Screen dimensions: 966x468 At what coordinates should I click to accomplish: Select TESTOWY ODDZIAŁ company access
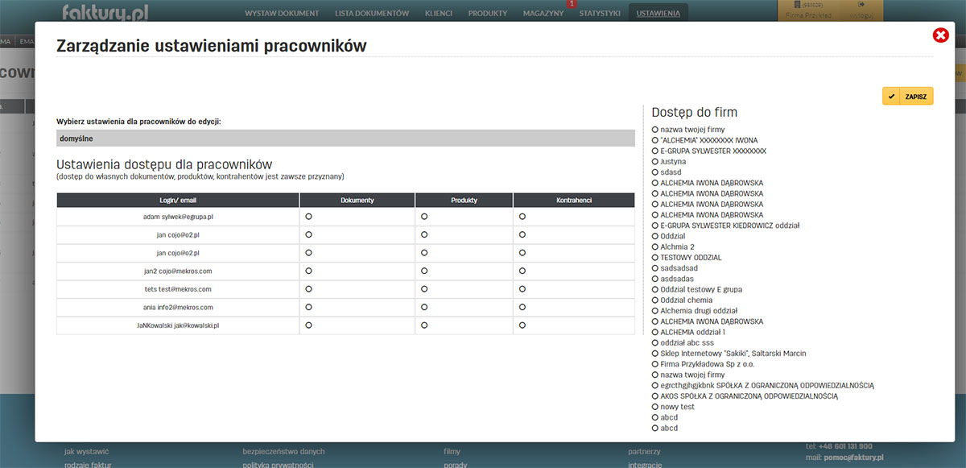click(655, 257)
